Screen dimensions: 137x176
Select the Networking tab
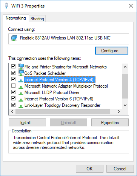point(16,18)
